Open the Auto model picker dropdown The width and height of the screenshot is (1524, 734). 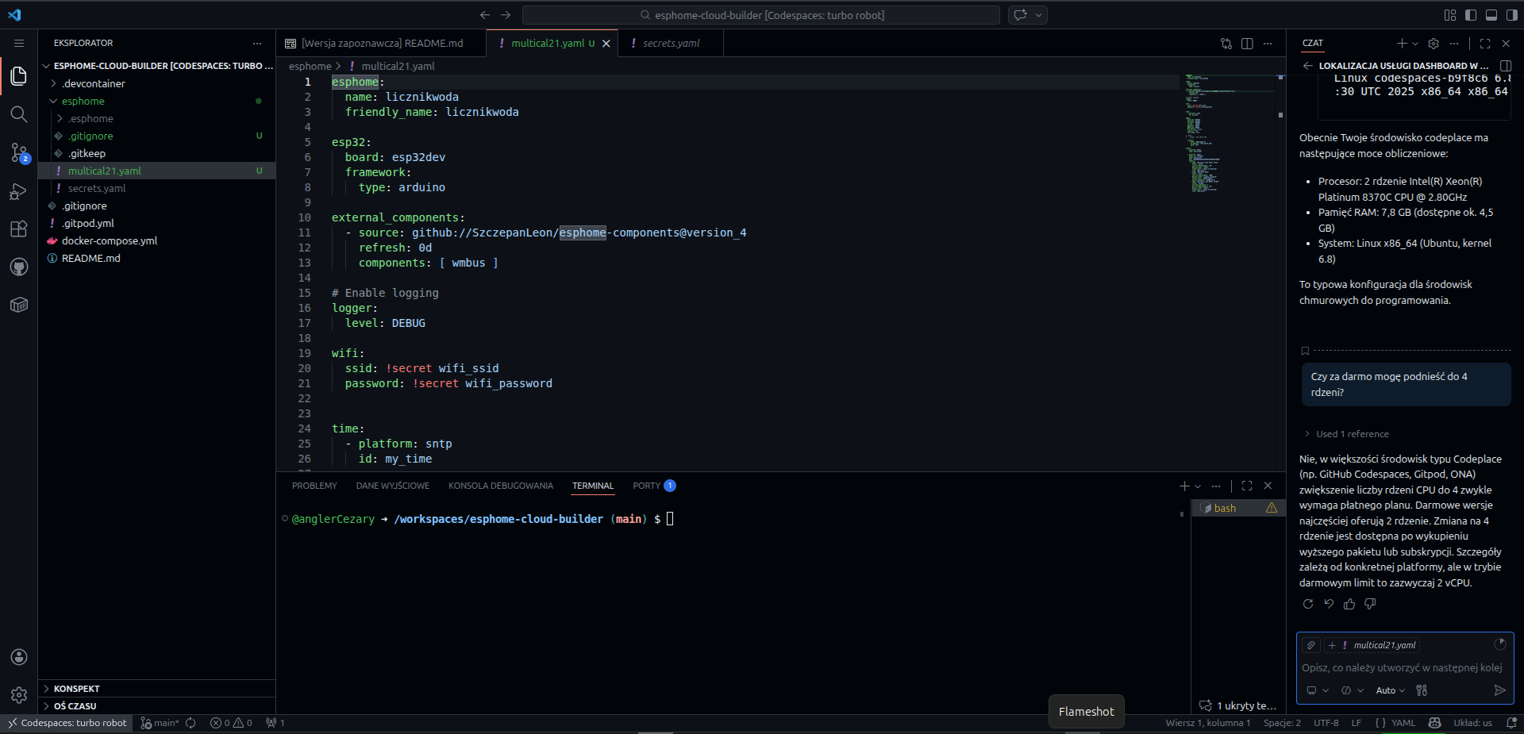tap(1390, 690)
